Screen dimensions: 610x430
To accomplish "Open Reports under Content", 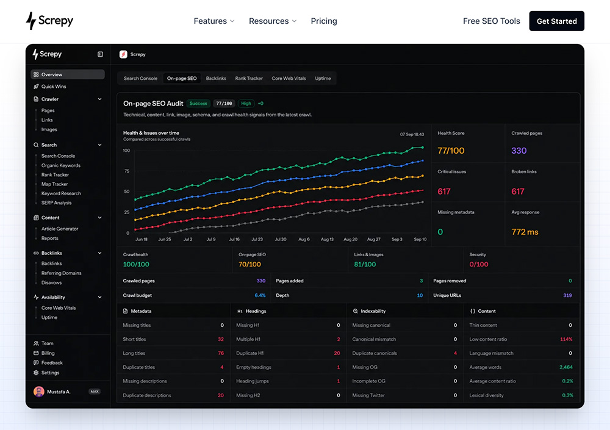I will coord(50,238).
